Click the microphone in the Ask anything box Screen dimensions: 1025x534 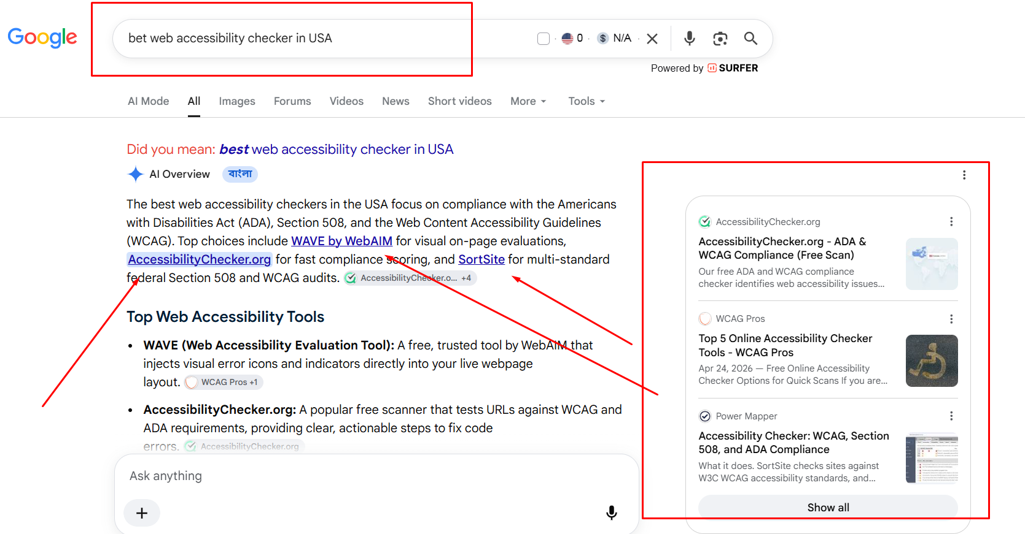612,513
